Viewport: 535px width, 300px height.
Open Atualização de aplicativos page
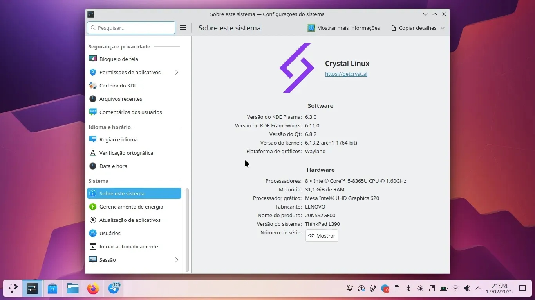[x=130, y=220]
